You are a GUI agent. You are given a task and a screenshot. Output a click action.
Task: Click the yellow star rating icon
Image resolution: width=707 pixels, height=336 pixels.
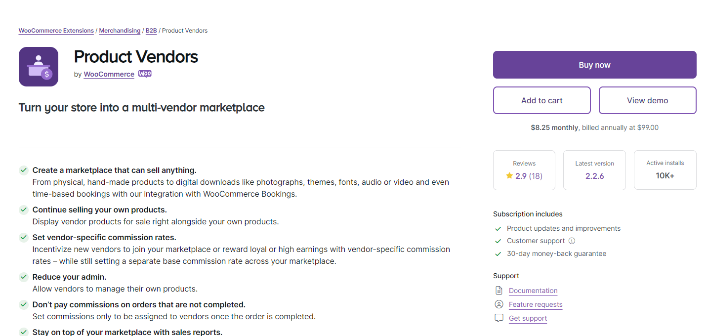[509, 175]
